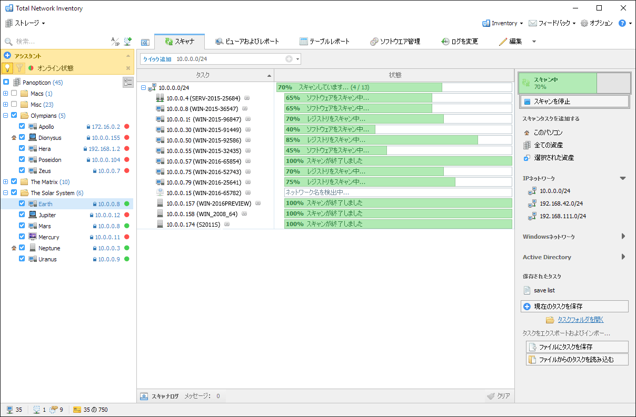
Task: Switch to the テーブルレポート tab
Action: (x=324, y=42)
